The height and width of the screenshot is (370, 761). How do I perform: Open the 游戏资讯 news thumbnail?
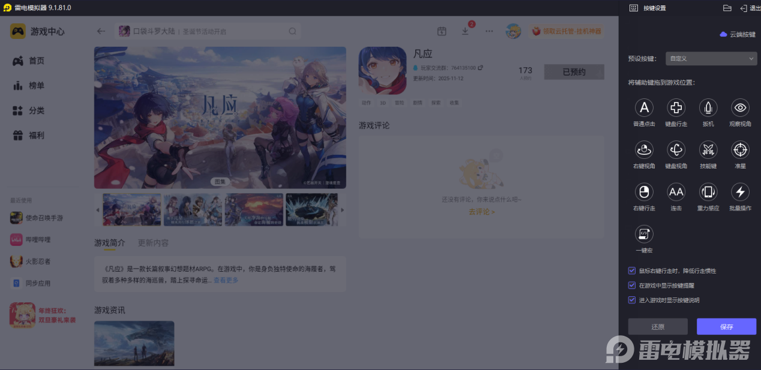[x=134, y=344]
